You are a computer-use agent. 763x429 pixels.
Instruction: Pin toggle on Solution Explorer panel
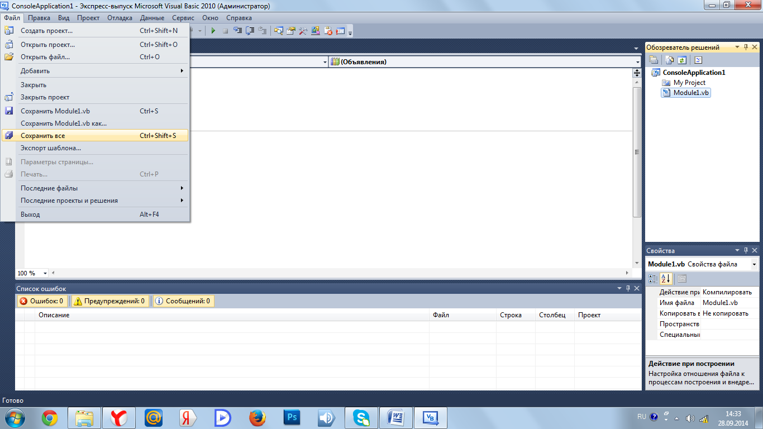click(x=746, y=47)
